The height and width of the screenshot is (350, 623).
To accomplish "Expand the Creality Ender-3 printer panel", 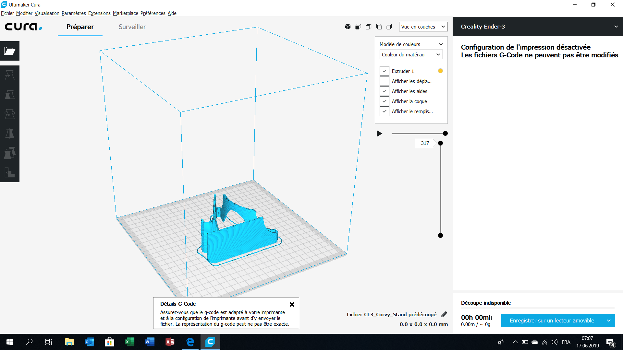I will (x=616, y=27).
